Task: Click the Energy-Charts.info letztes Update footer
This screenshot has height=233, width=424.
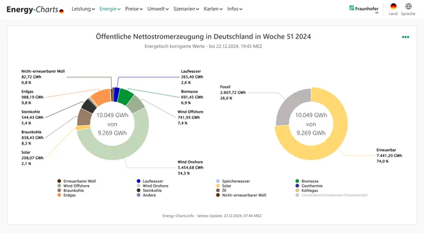Action: 212,216
